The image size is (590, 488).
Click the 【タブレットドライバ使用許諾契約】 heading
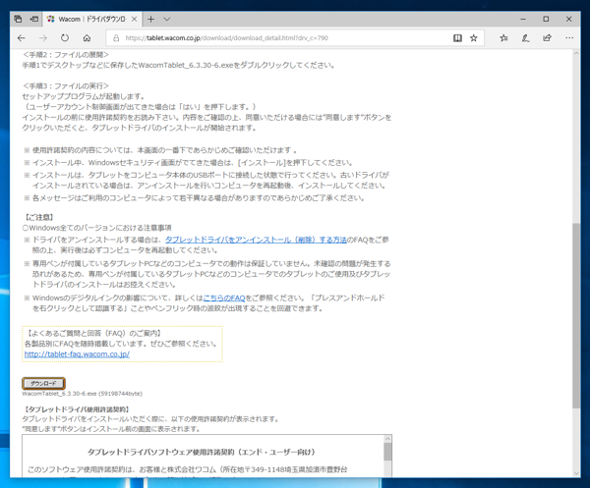pyautogui.click(x=77, y=409)
